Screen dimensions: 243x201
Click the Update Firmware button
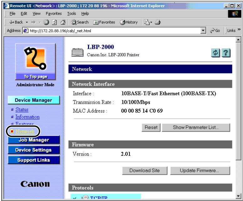coord(200,170)
